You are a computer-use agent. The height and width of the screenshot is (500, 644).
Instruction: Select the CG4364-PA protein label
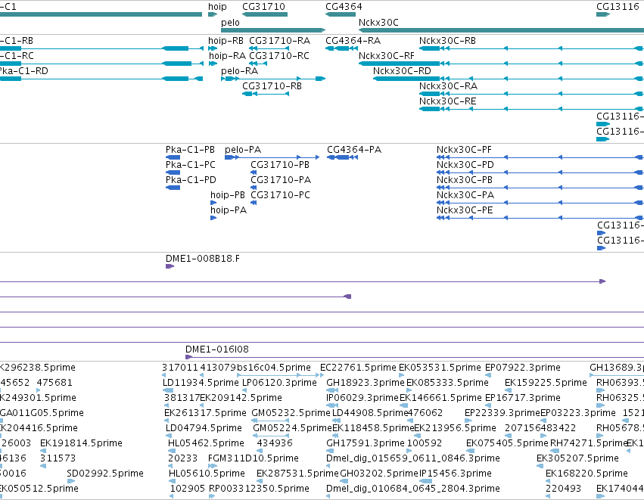(x=354, y=150)
